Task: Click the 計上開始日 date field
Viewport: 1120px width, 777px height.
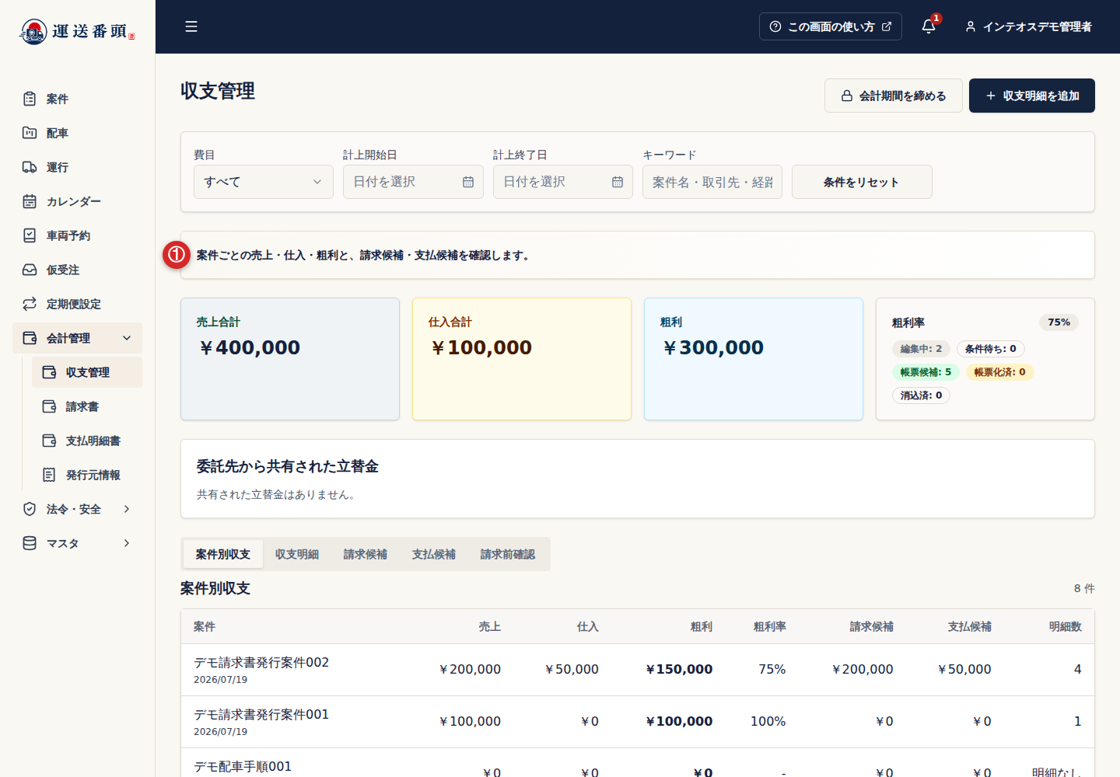Action: [x=413, y=182]
